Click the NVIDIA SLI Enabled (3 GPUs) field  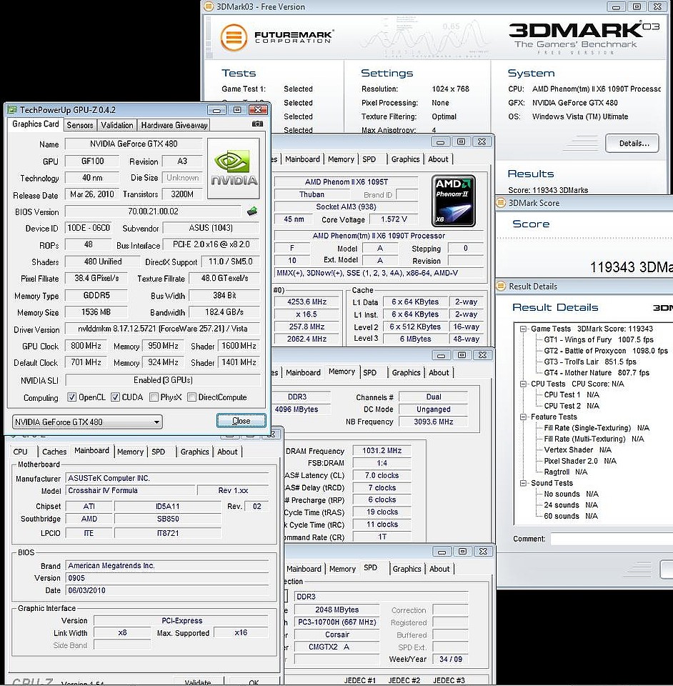[x=163, y=380]
